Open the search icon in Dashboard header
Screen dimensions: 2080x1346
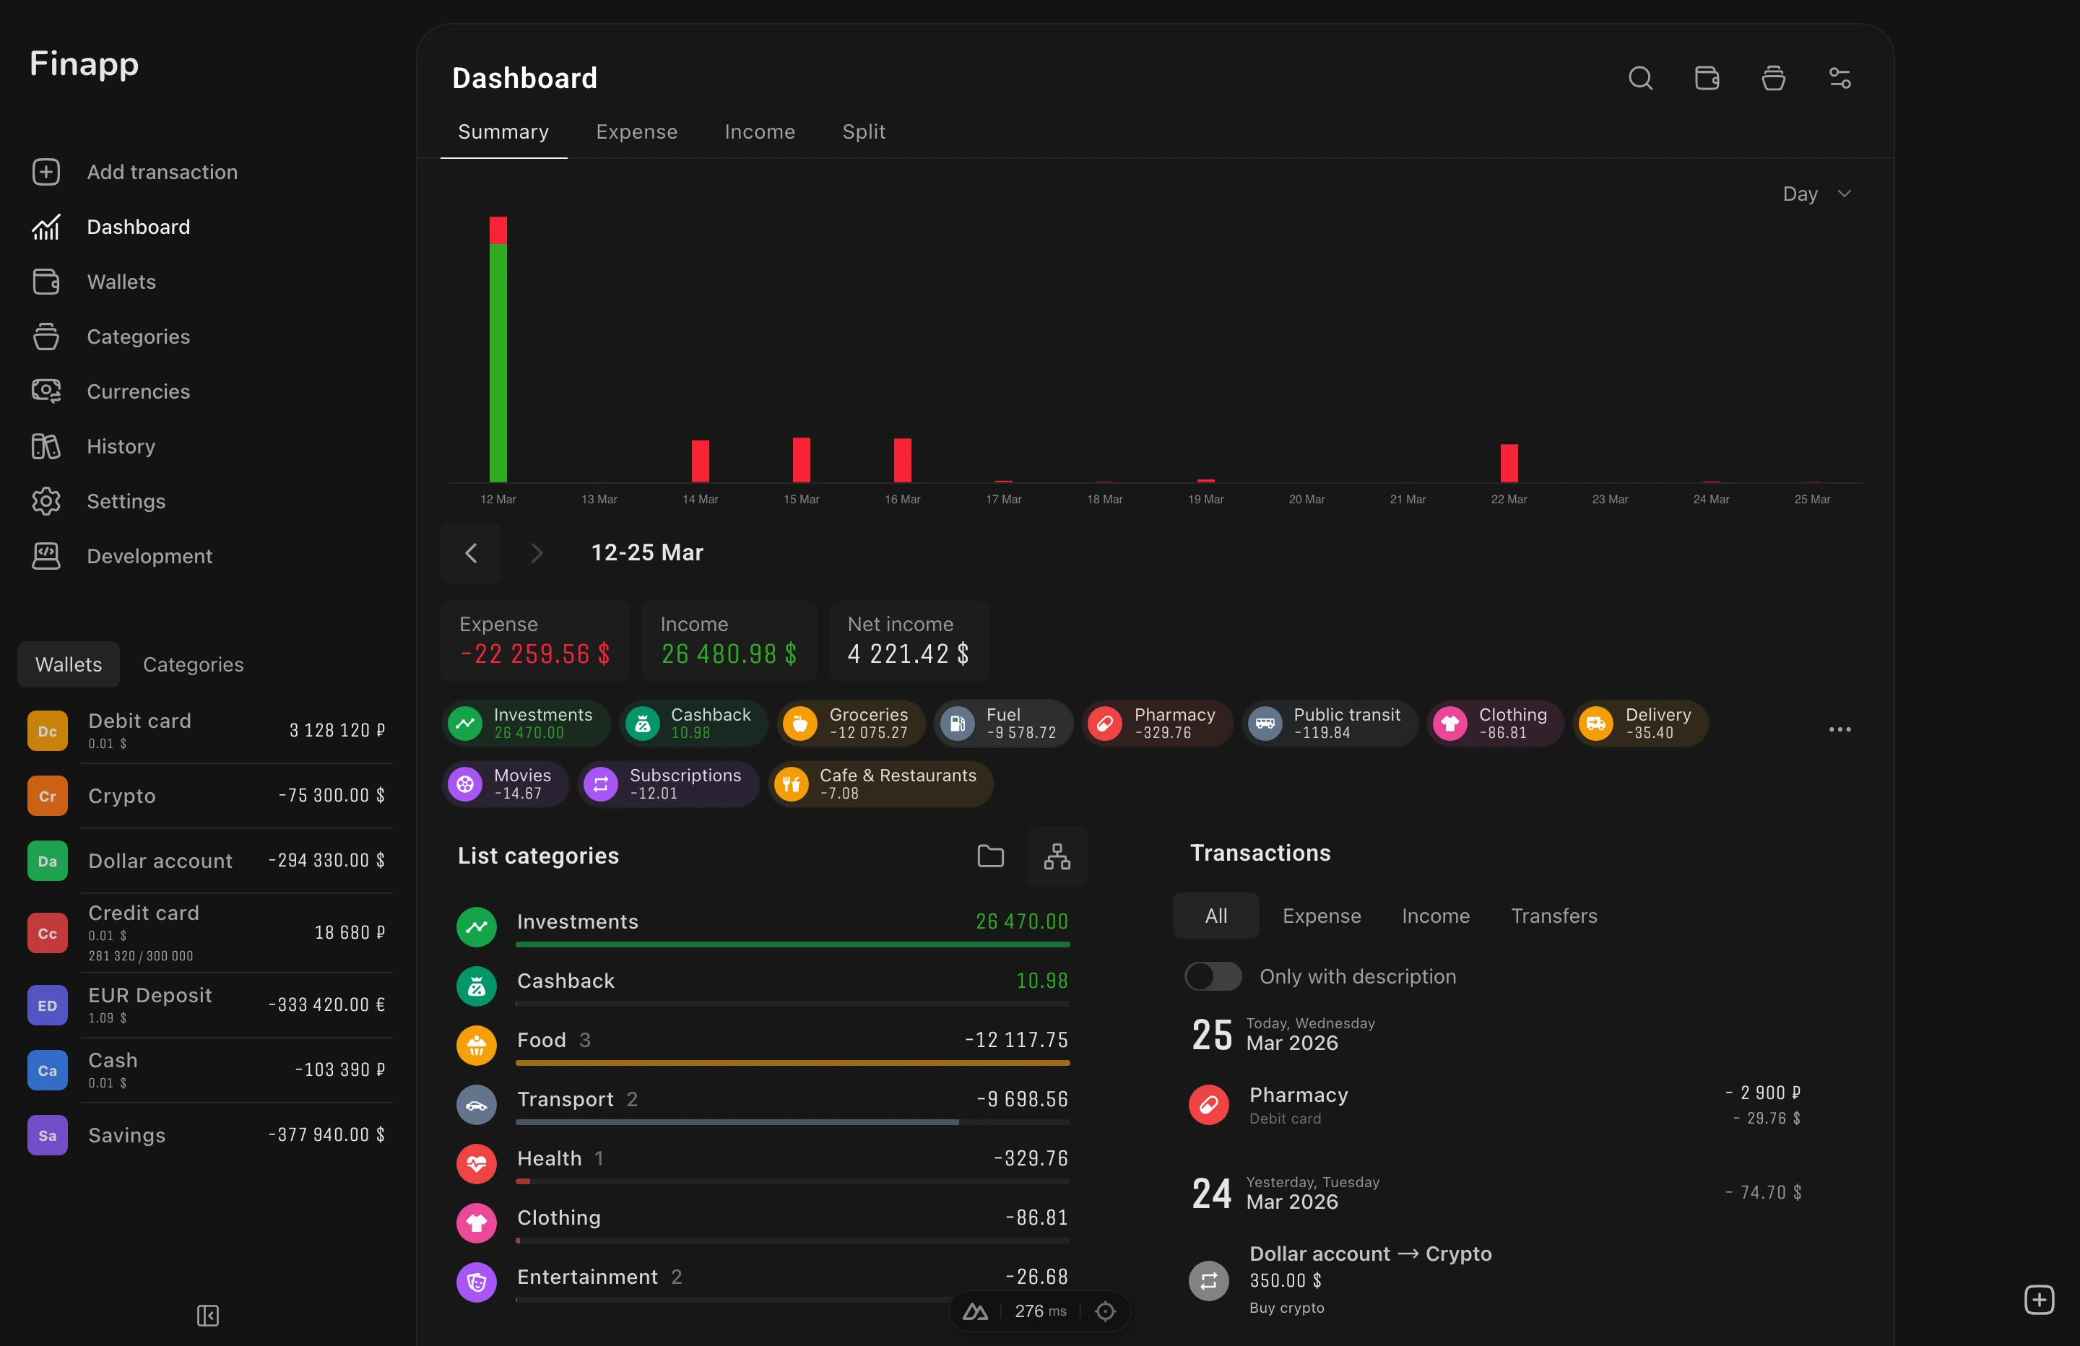tap(1640, 79)
